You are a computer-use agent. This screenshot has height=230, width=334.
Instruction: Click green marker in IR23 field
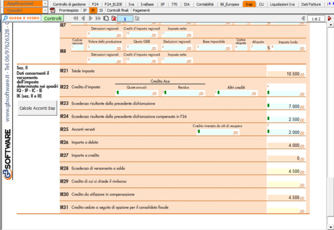269,106
